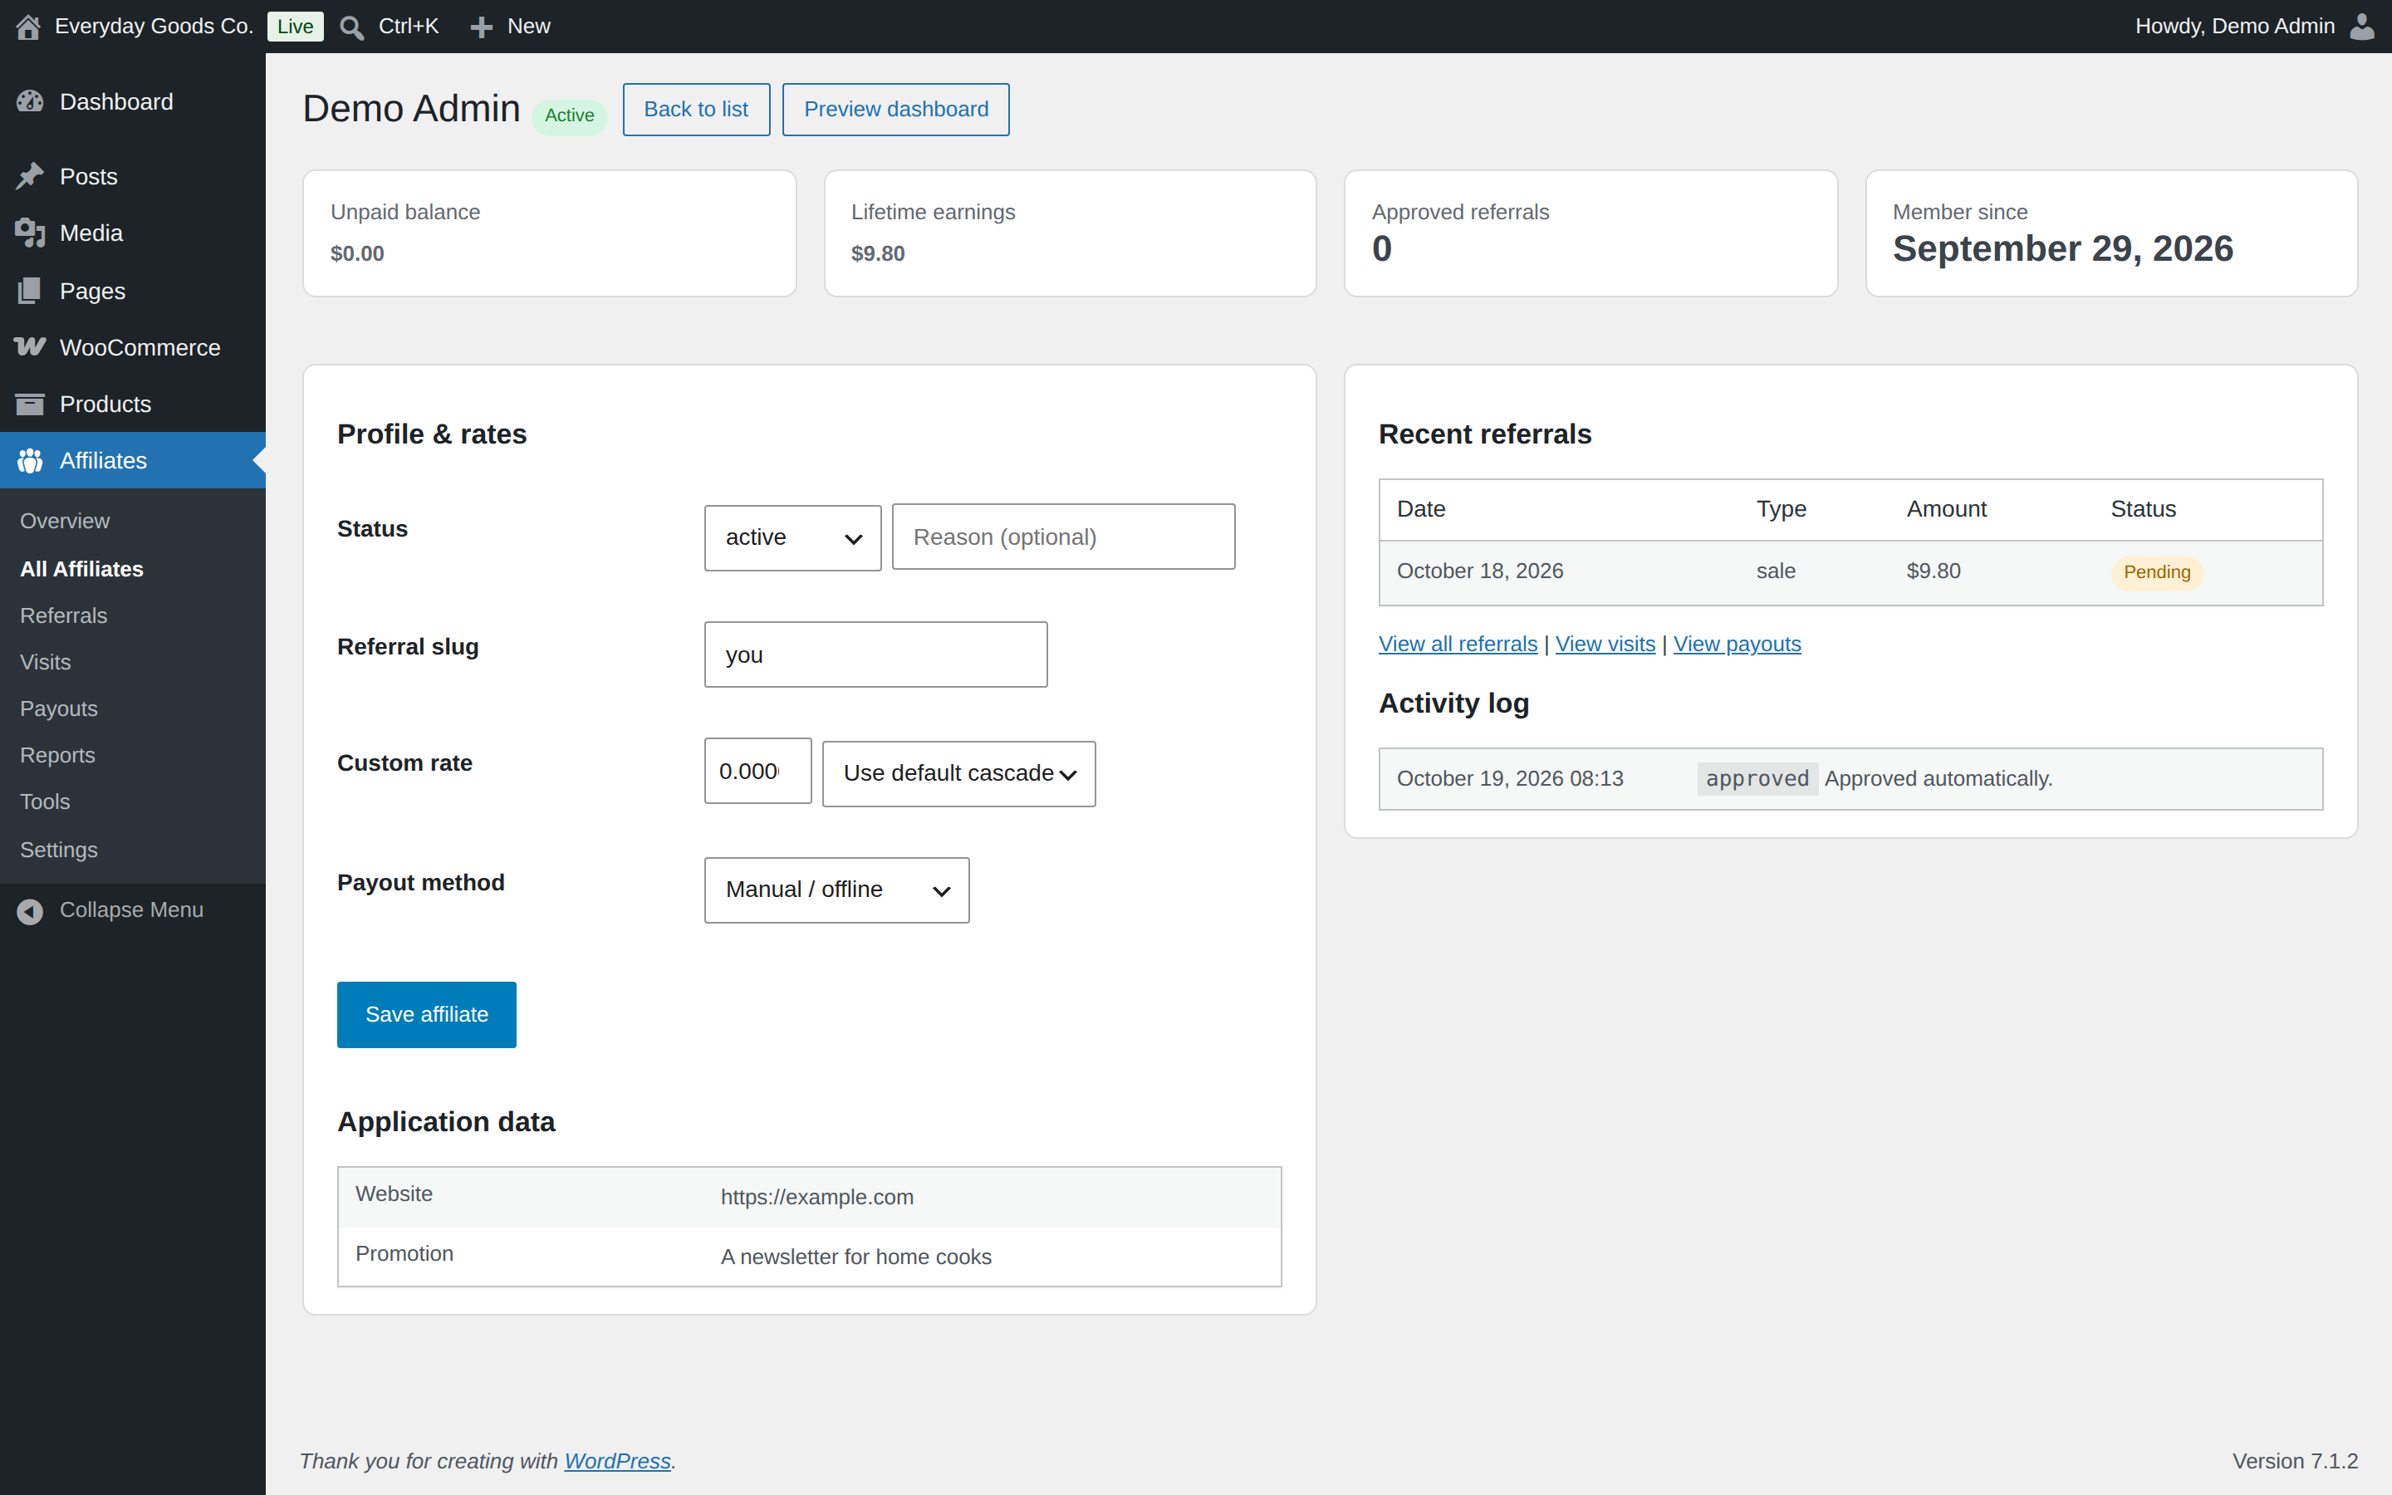The width and height of the screenshot is (2392, 1495).
Task: Click the October 19, 2026 08:13 timestamp
Action: 1509,779
